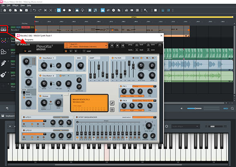
Task: Toggle FX 2 on/off button
Action: pos(121,100)
